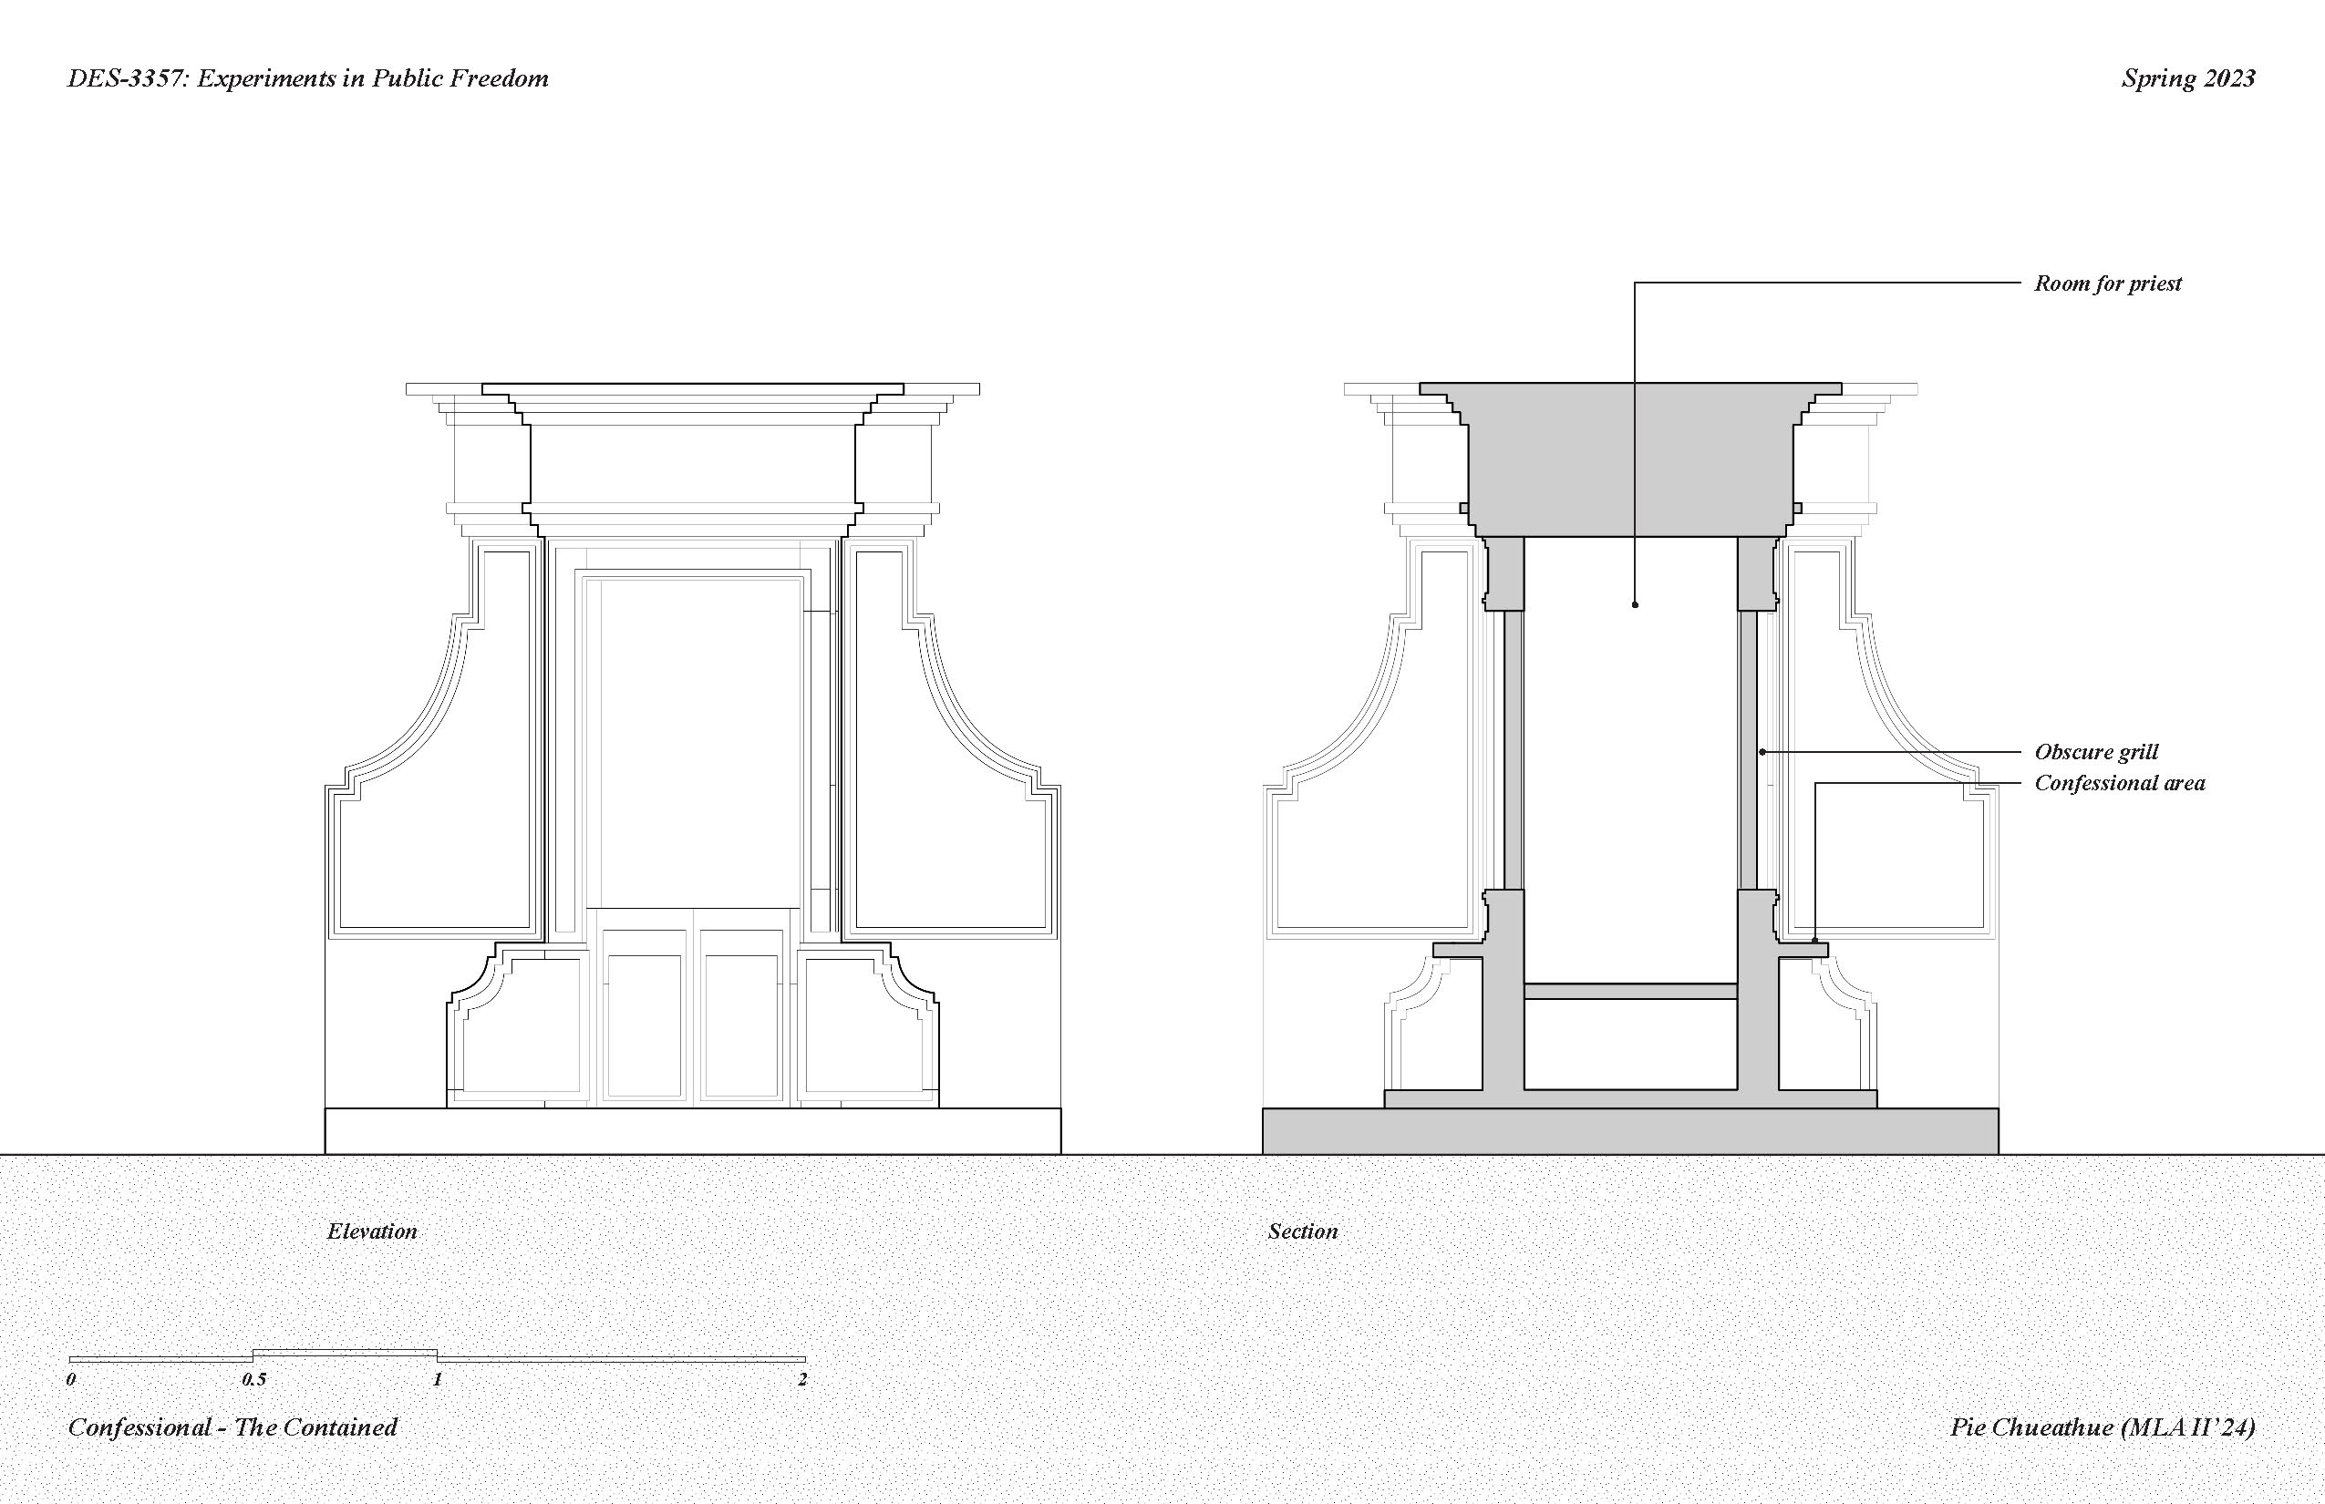Click the gray base slab of section drawing
The image size is (2325, 1504).
tap(1629, 1131)
